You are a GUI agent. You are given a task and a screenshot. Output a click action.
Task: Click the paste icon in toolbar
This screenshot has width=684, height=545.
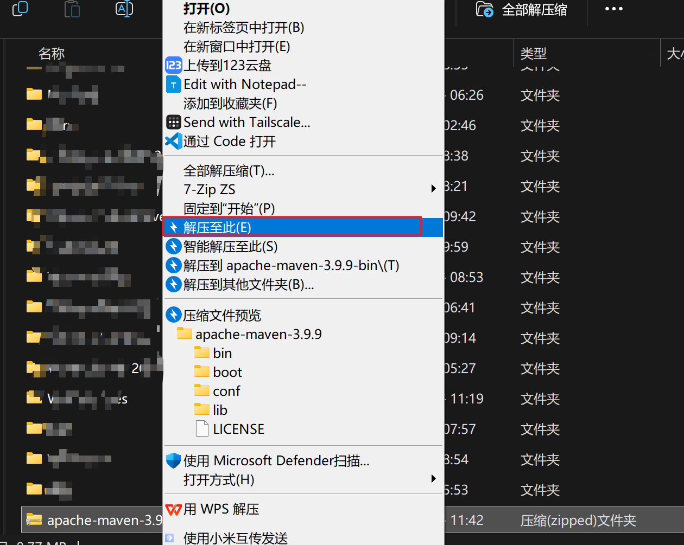tap(72, 9)
